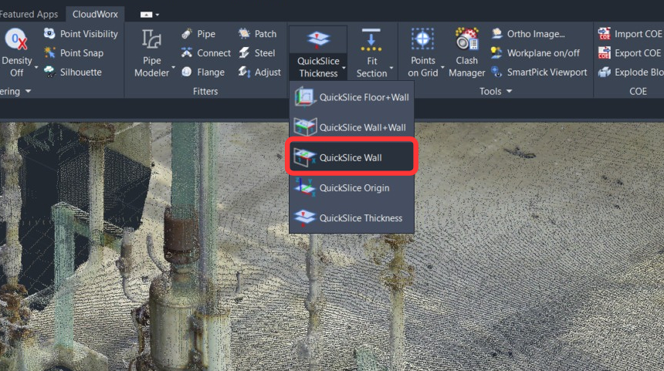This screenshot has height=371, width=664.
Task: Select SmartPick Viewport
Action: 539,72
